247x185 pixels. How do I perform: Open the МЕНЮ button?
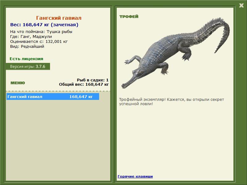(x=18, y=83)
